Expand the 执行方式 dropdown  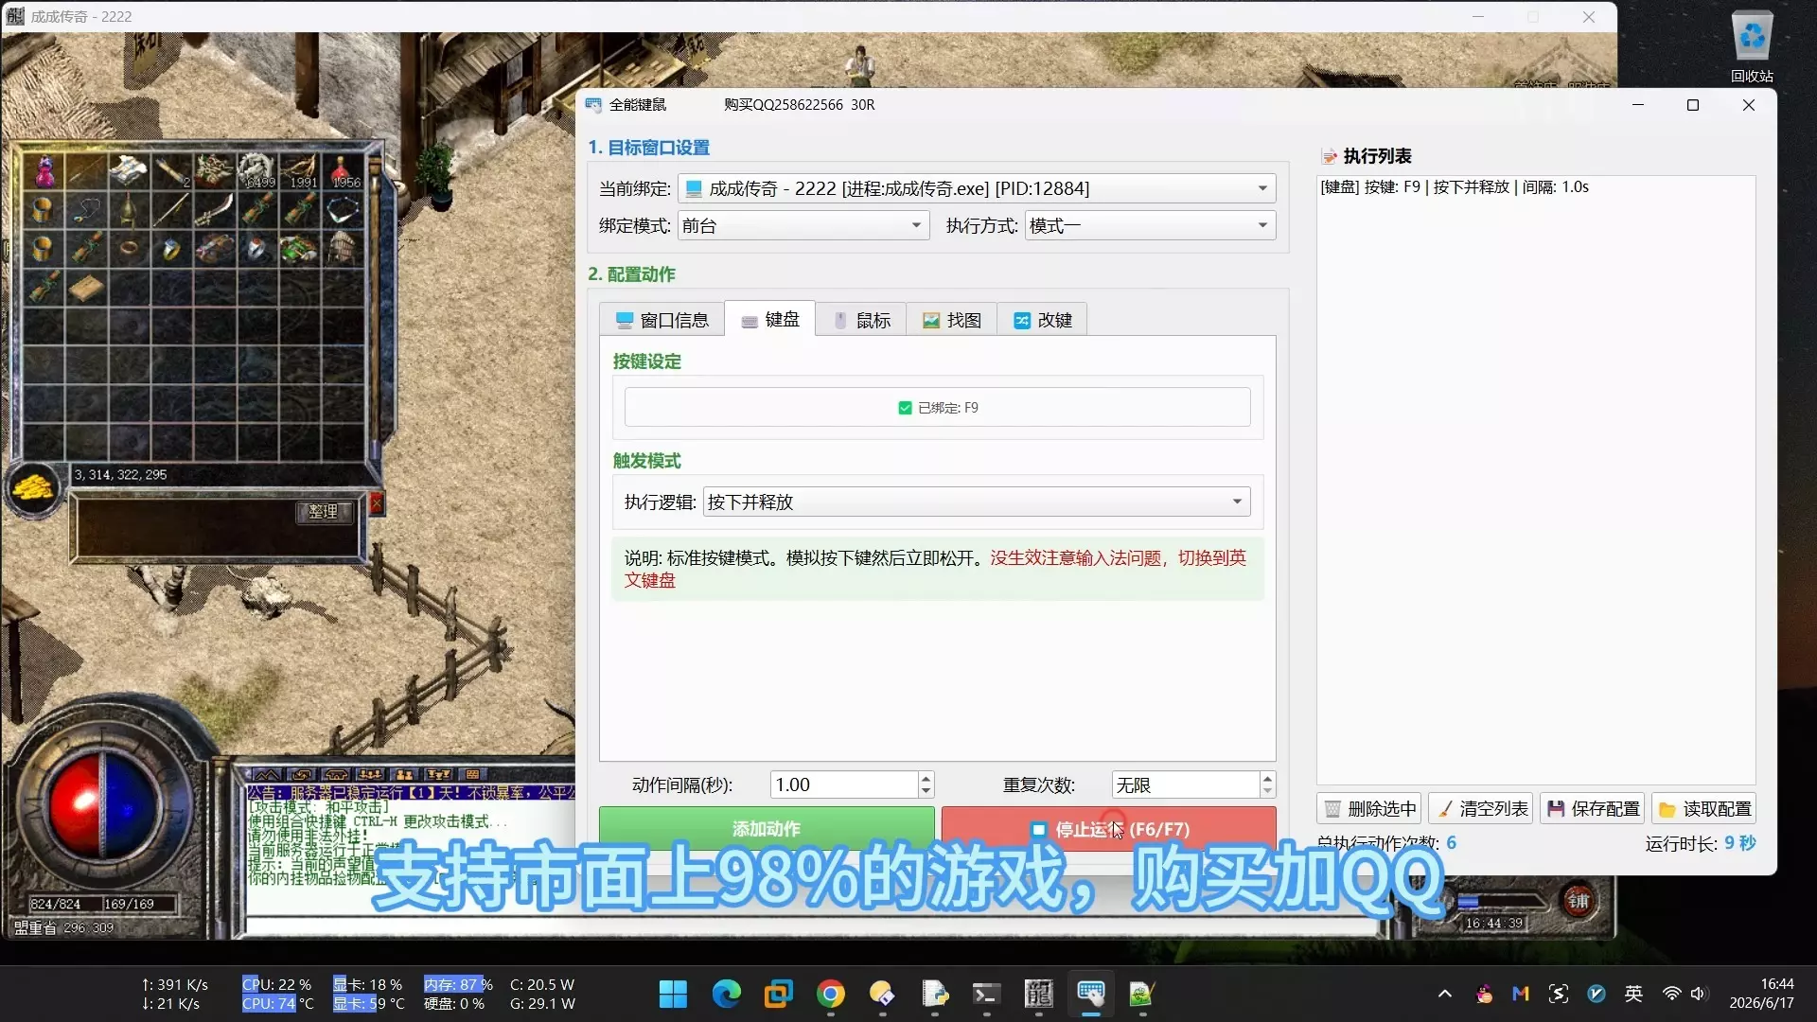[1150, 225]
